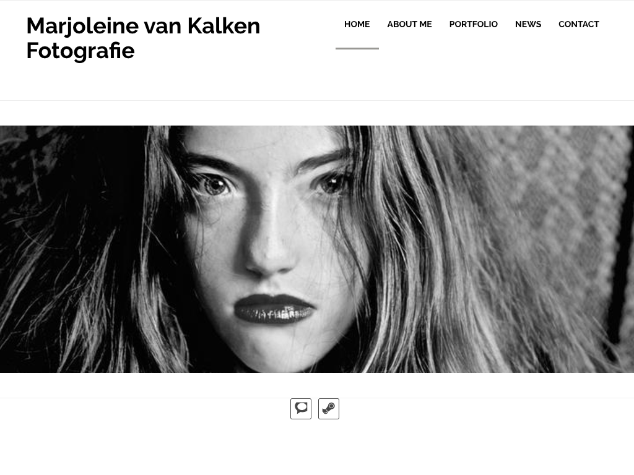Click the black-and-white portrait banner image
This screenshot has height=475, width=634.
(317, 249)
